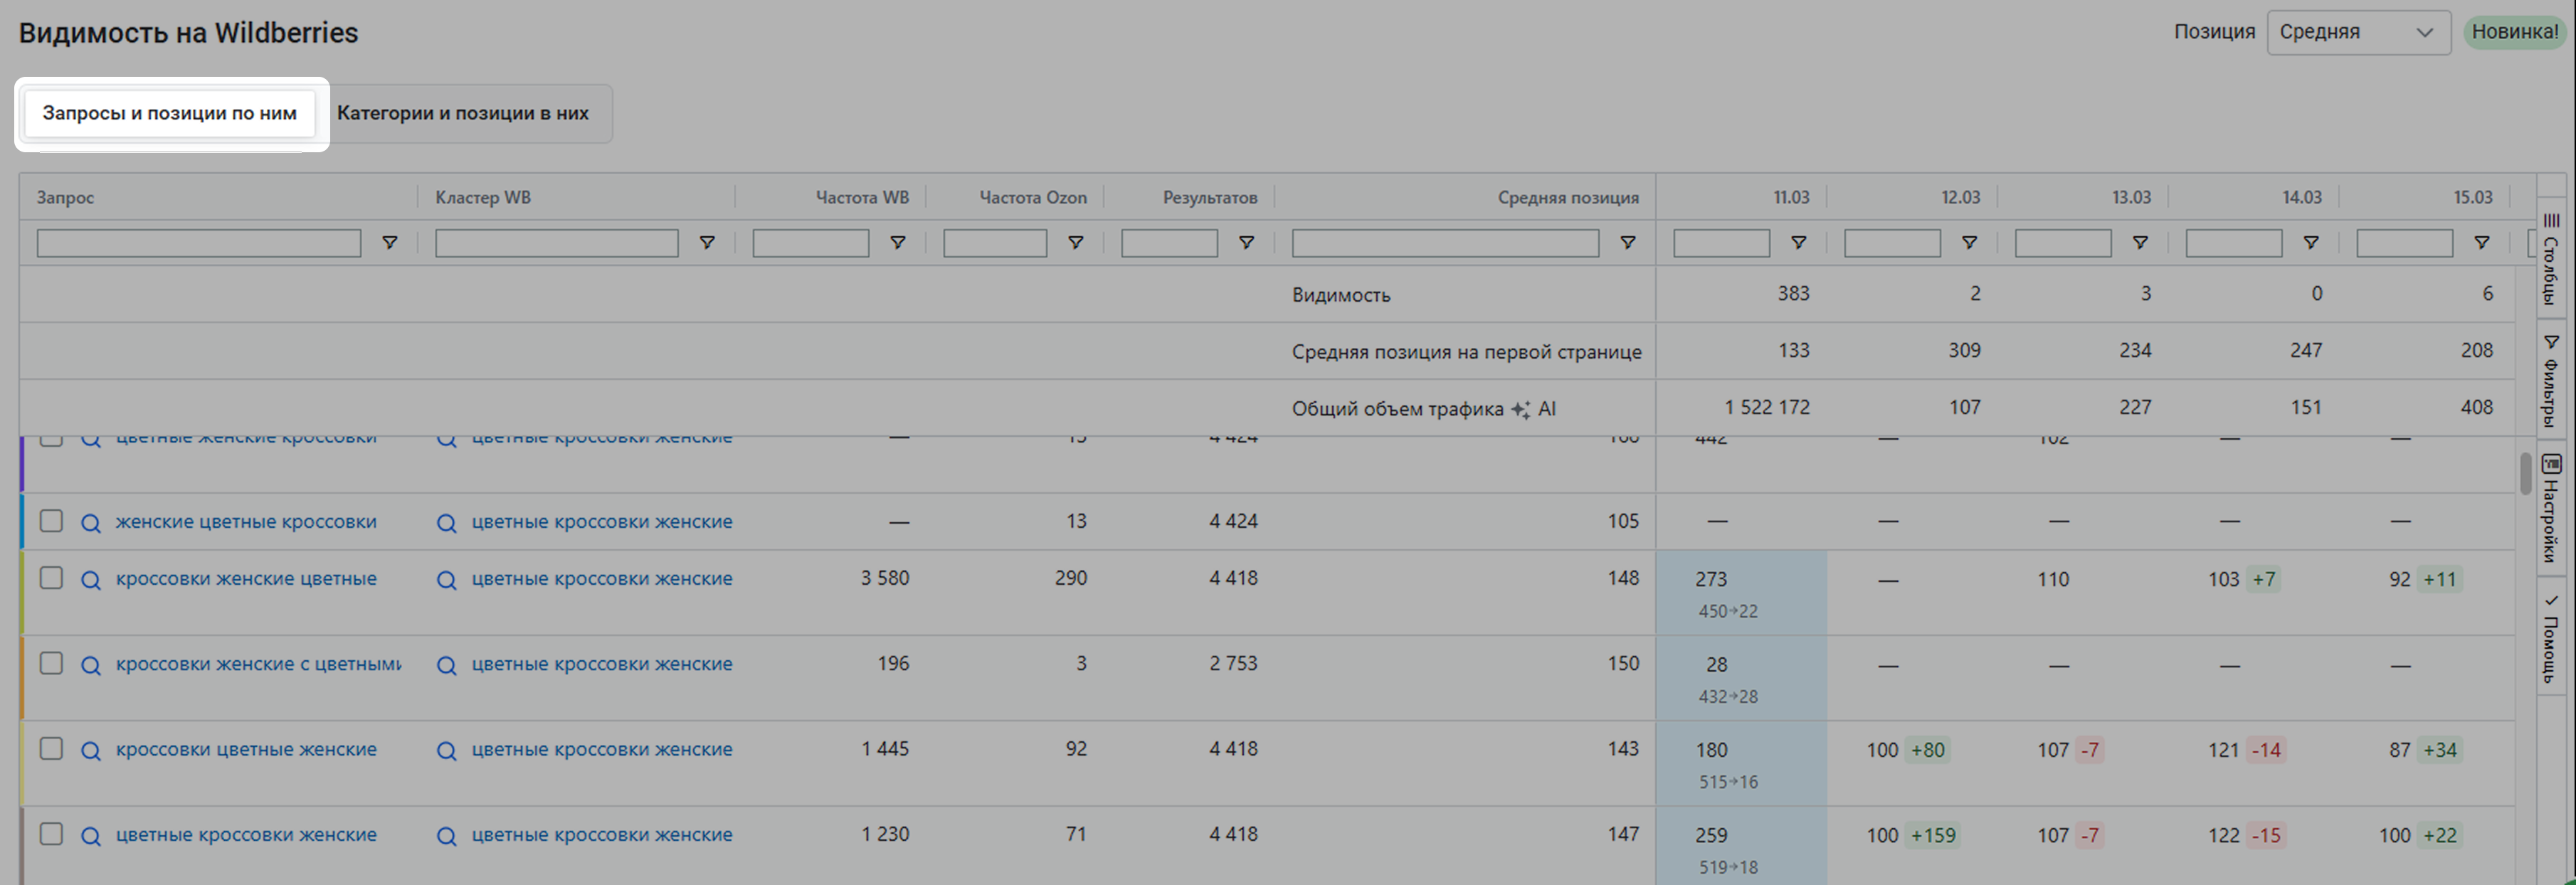This screenshot has height=885, width=2576.
Task: Click AI sparkle icon next to Общий объем трафика
Action: pos(1521,409)
